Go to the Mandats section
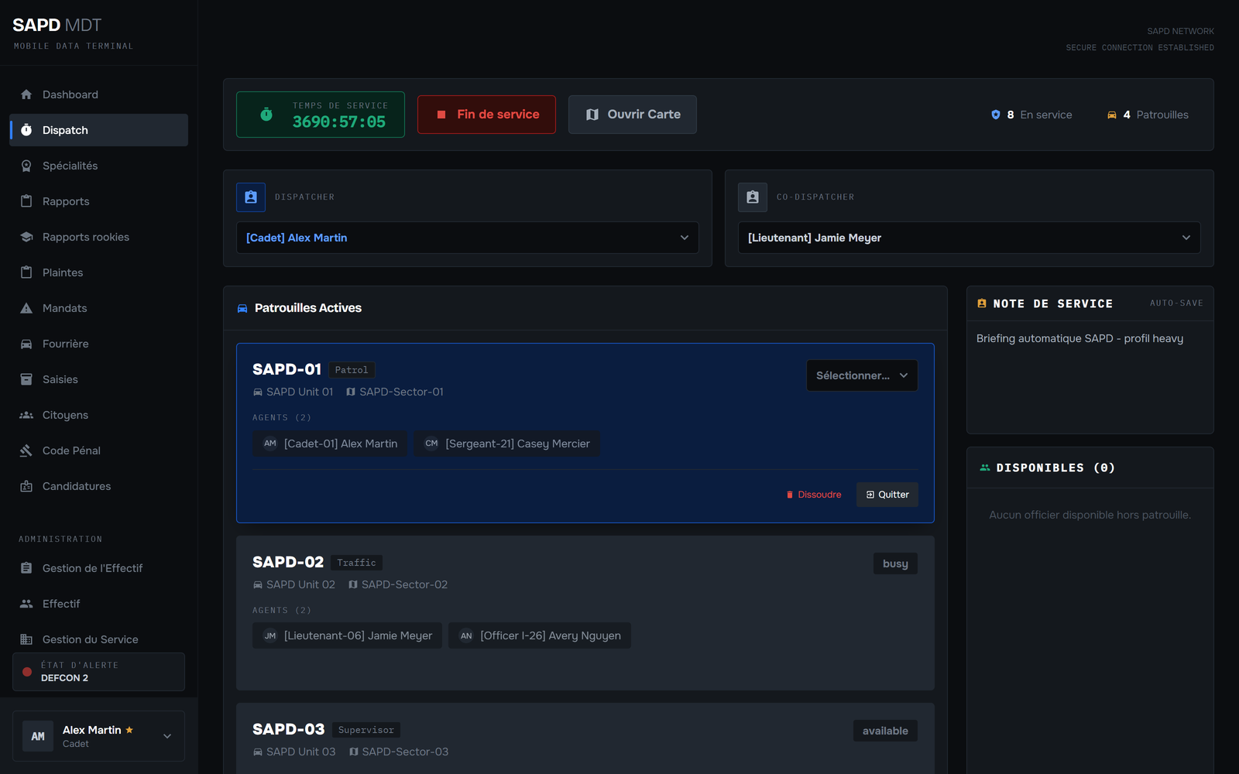The width and height of the screenshot is (1239, 774). [98, 308]
